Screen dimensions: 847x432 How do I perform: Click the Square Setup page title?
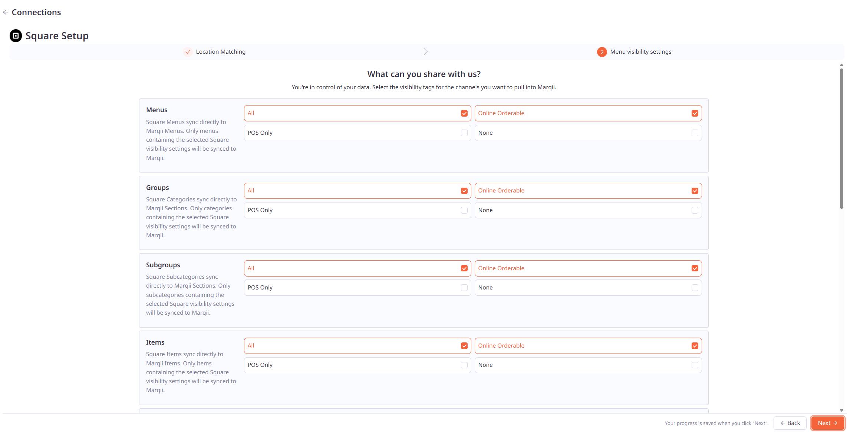[x=57, y=36]
